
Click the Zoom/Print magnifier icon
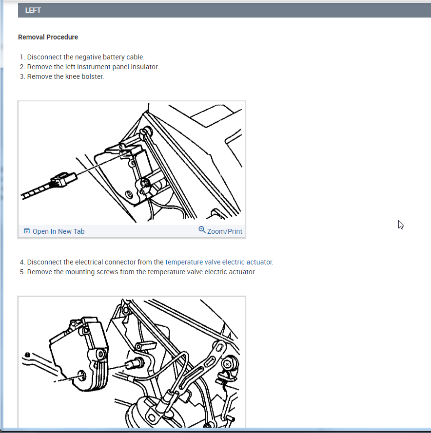(202, 230)
